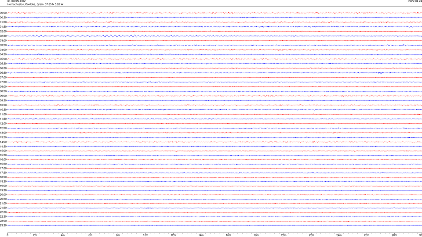Select the 02:30 trace time label
The width and height of the screenshot is (422, 237).
3,36
